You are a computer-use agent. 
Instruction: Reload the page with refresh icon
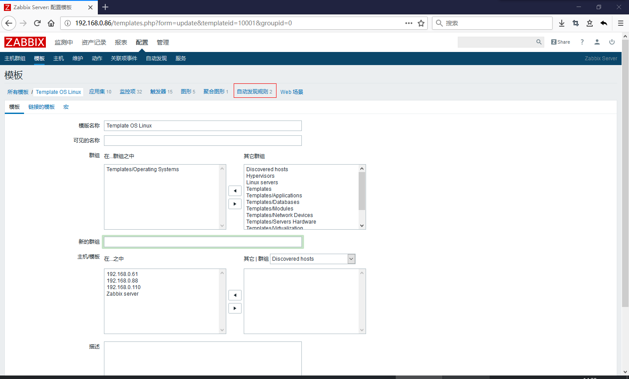pyautogui.click(x=37, y=23)
